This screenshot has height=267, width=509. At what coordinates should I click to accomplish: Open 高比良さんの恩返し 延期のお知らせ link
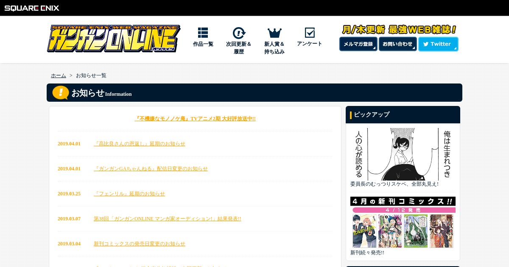point(140,144)
